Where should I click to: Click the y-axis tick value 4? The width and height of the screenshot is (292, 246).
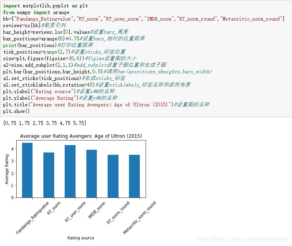(12, 149)
